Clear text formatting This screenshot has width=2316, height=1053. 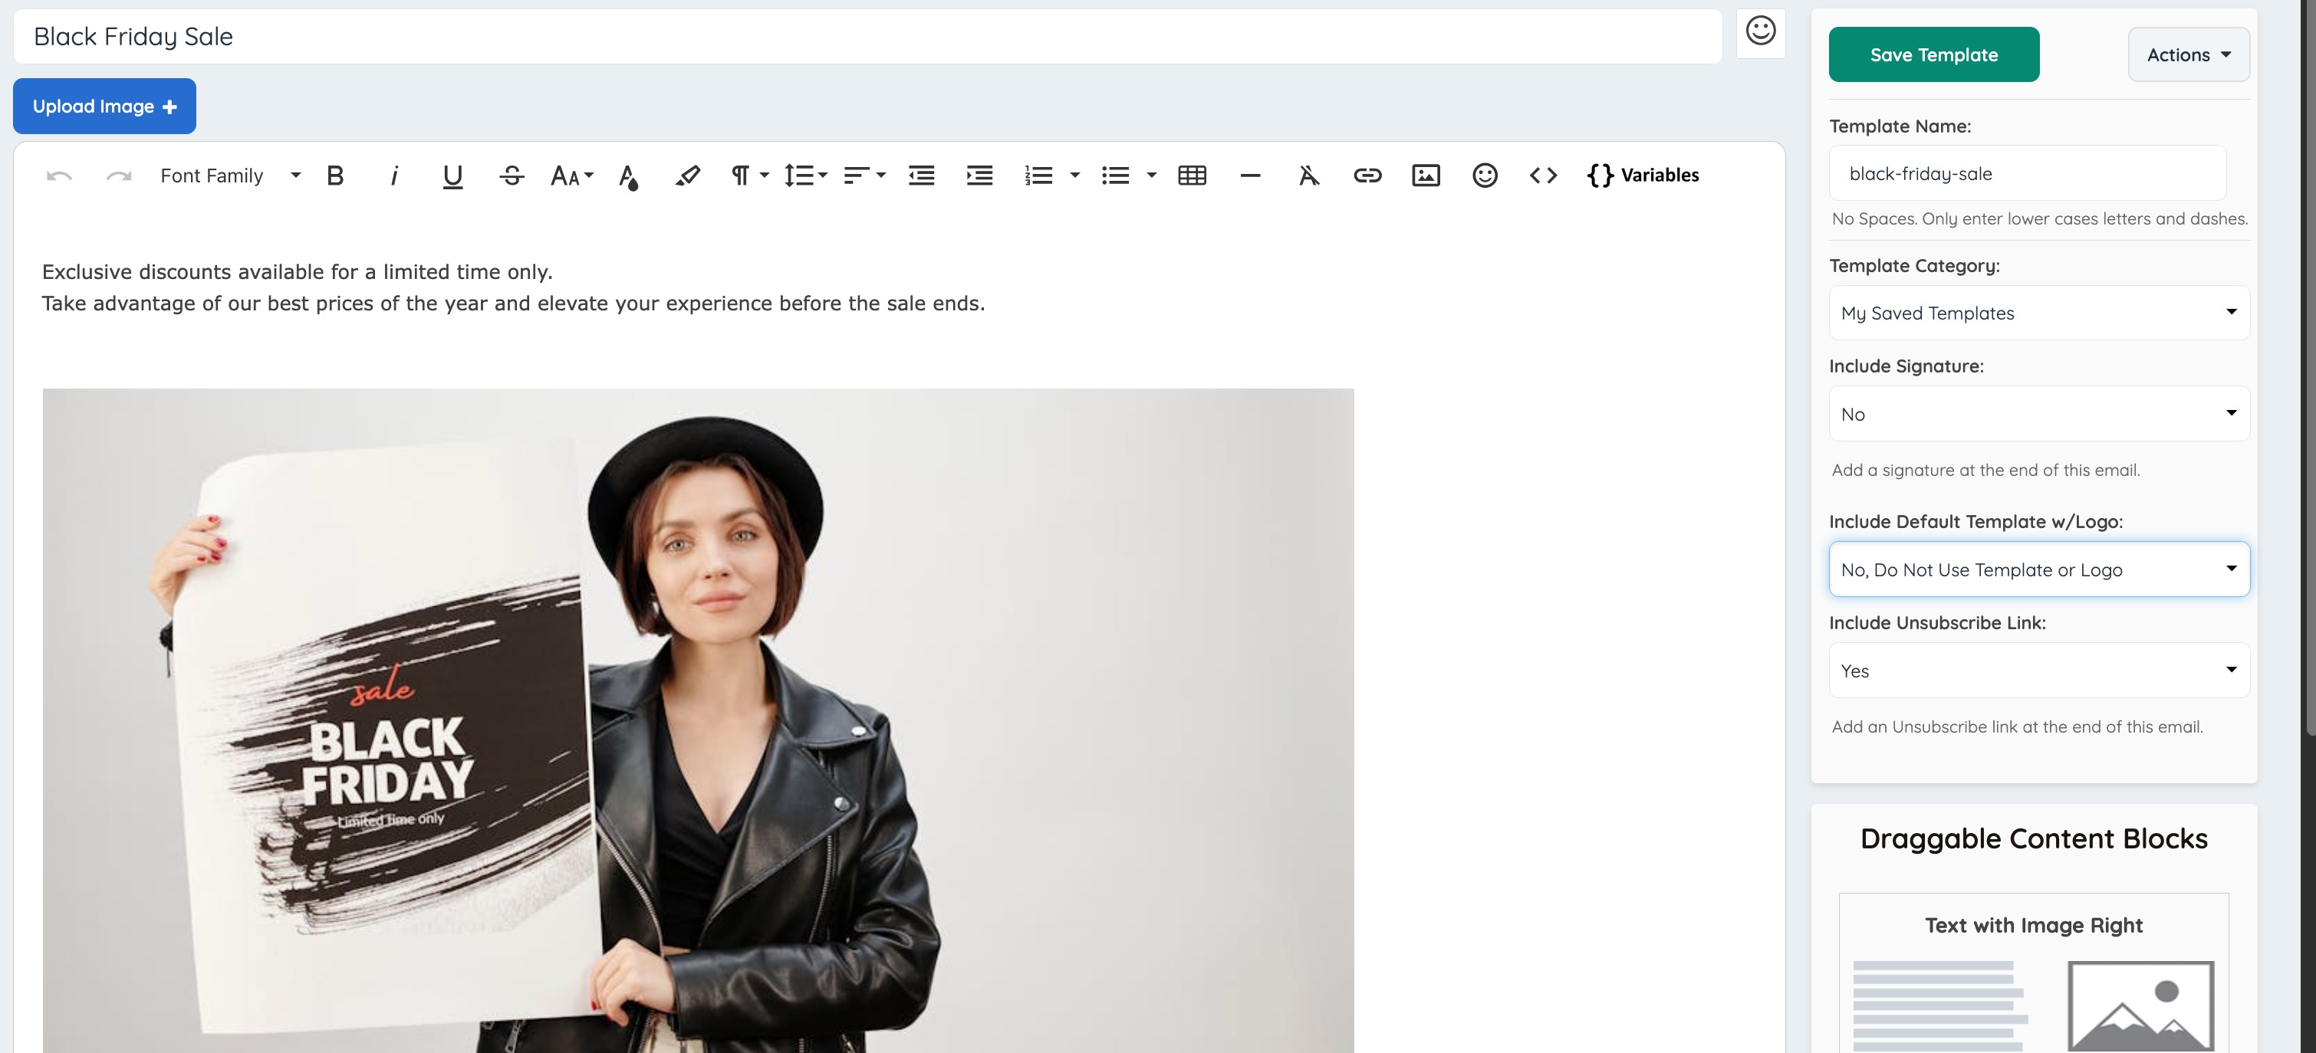(1309, 175)
